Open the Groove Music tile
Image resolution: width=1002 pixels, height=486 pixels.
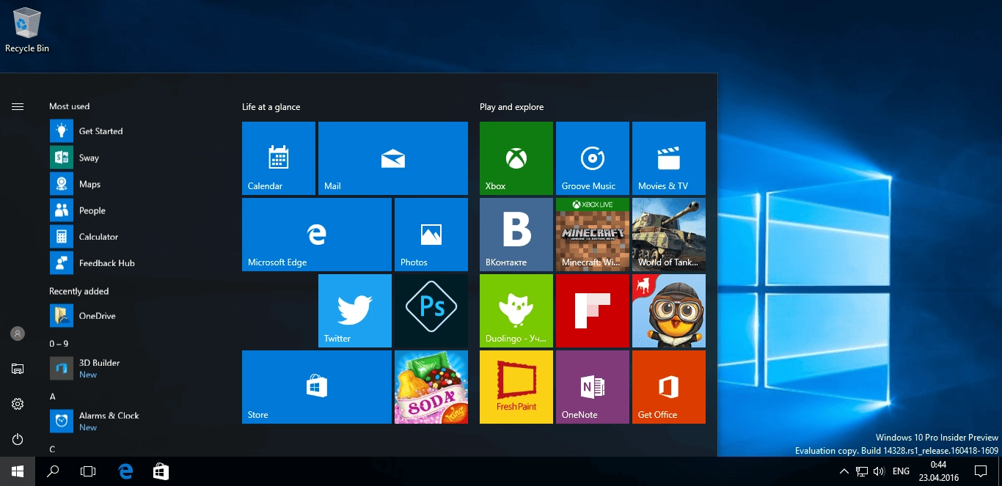tap(593, 158)
